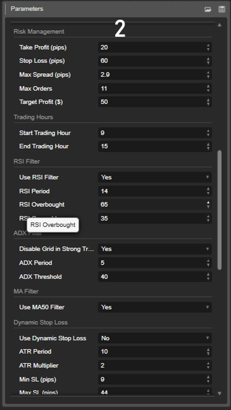
Task: Click scroll-up arrow of parameters list
Action: coord(219,25)
